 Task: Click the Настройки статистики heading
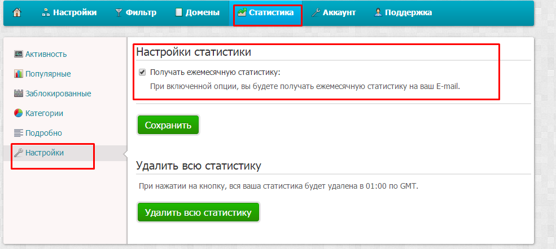point(194,52)
